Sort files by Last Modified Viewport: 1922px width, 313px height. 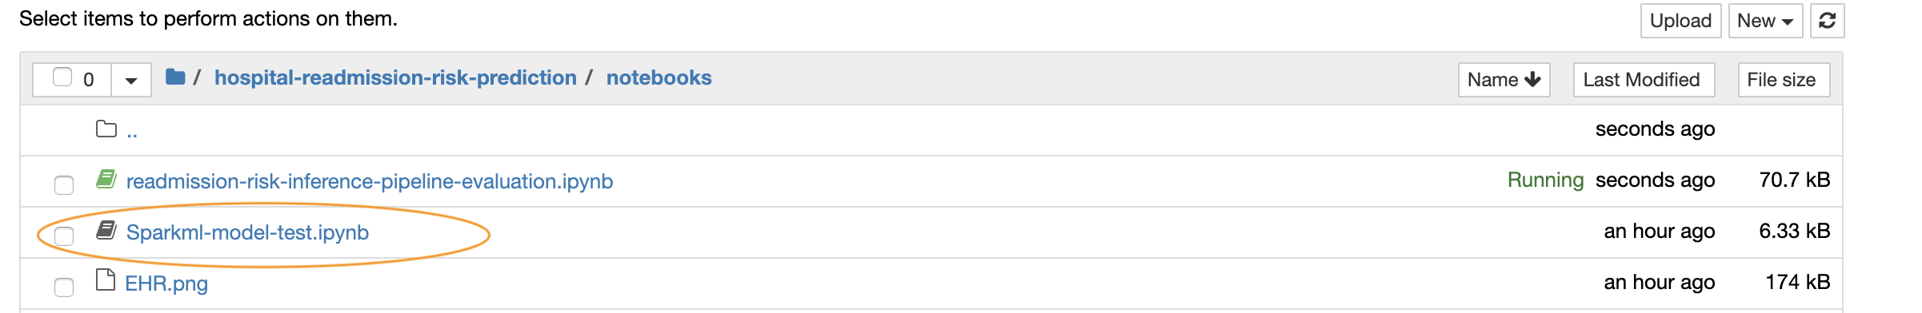click(1644, 80)
